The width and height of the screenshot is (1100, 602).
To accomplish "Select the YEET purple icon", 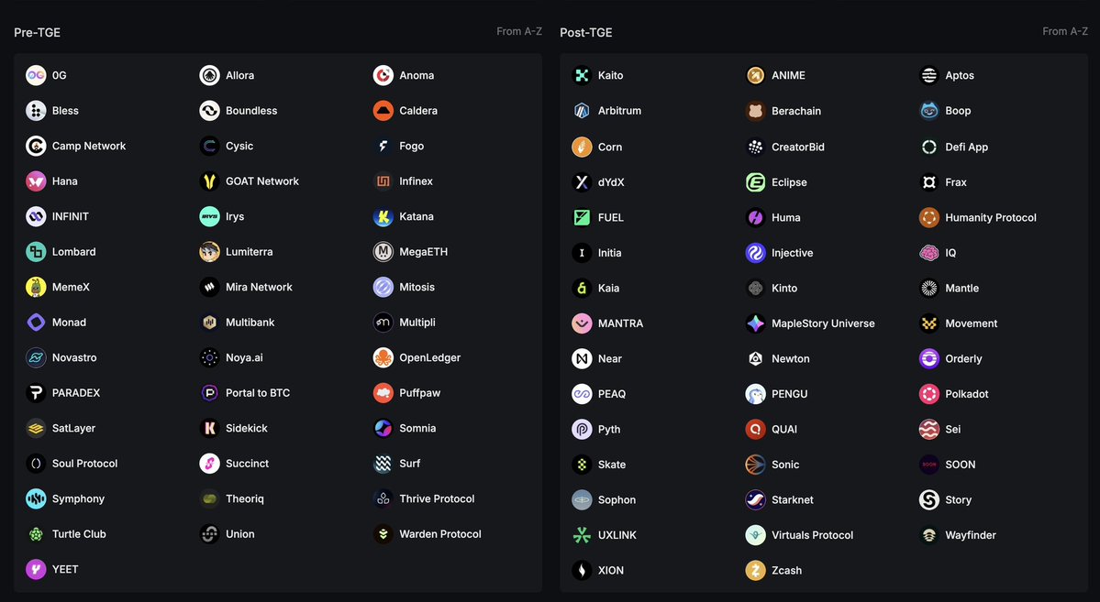I will [x=36, y=569].
